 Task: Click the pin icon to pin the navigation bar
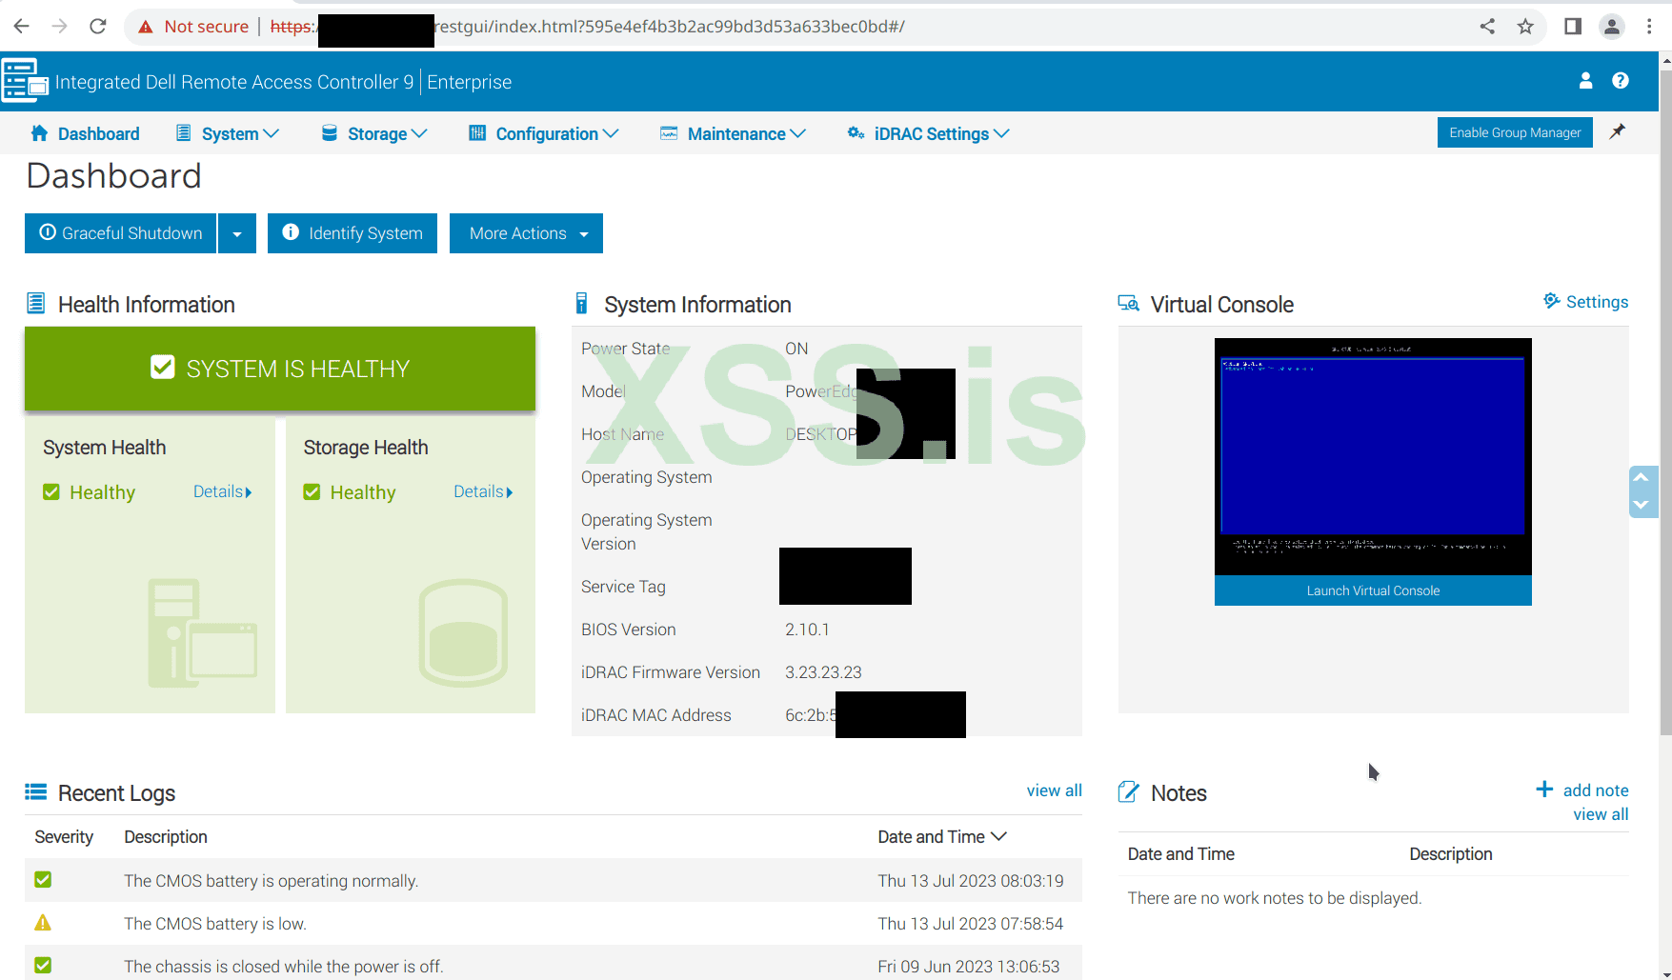(x=1617, y=132)
